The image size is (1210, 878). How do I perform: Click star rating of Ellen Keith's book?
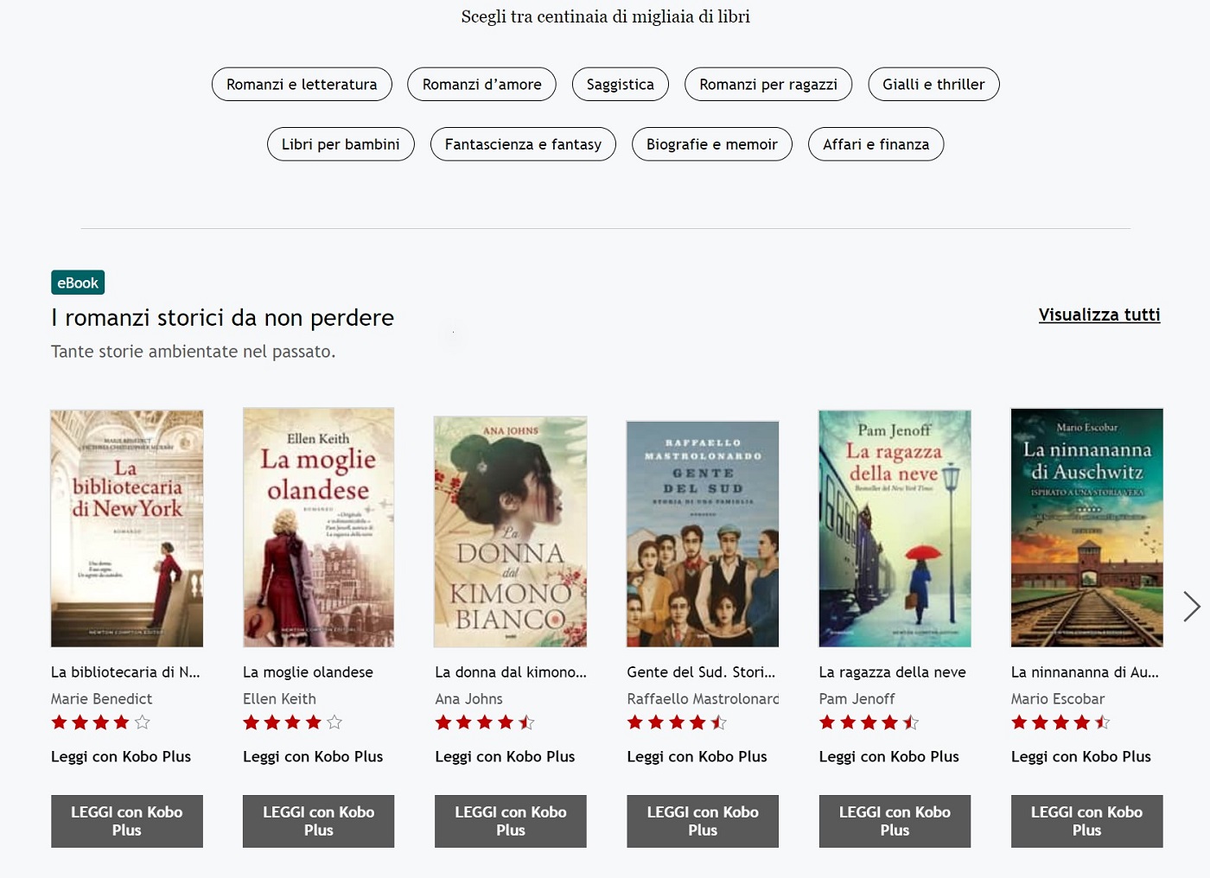pyautogui.click(x=292, y=722)
